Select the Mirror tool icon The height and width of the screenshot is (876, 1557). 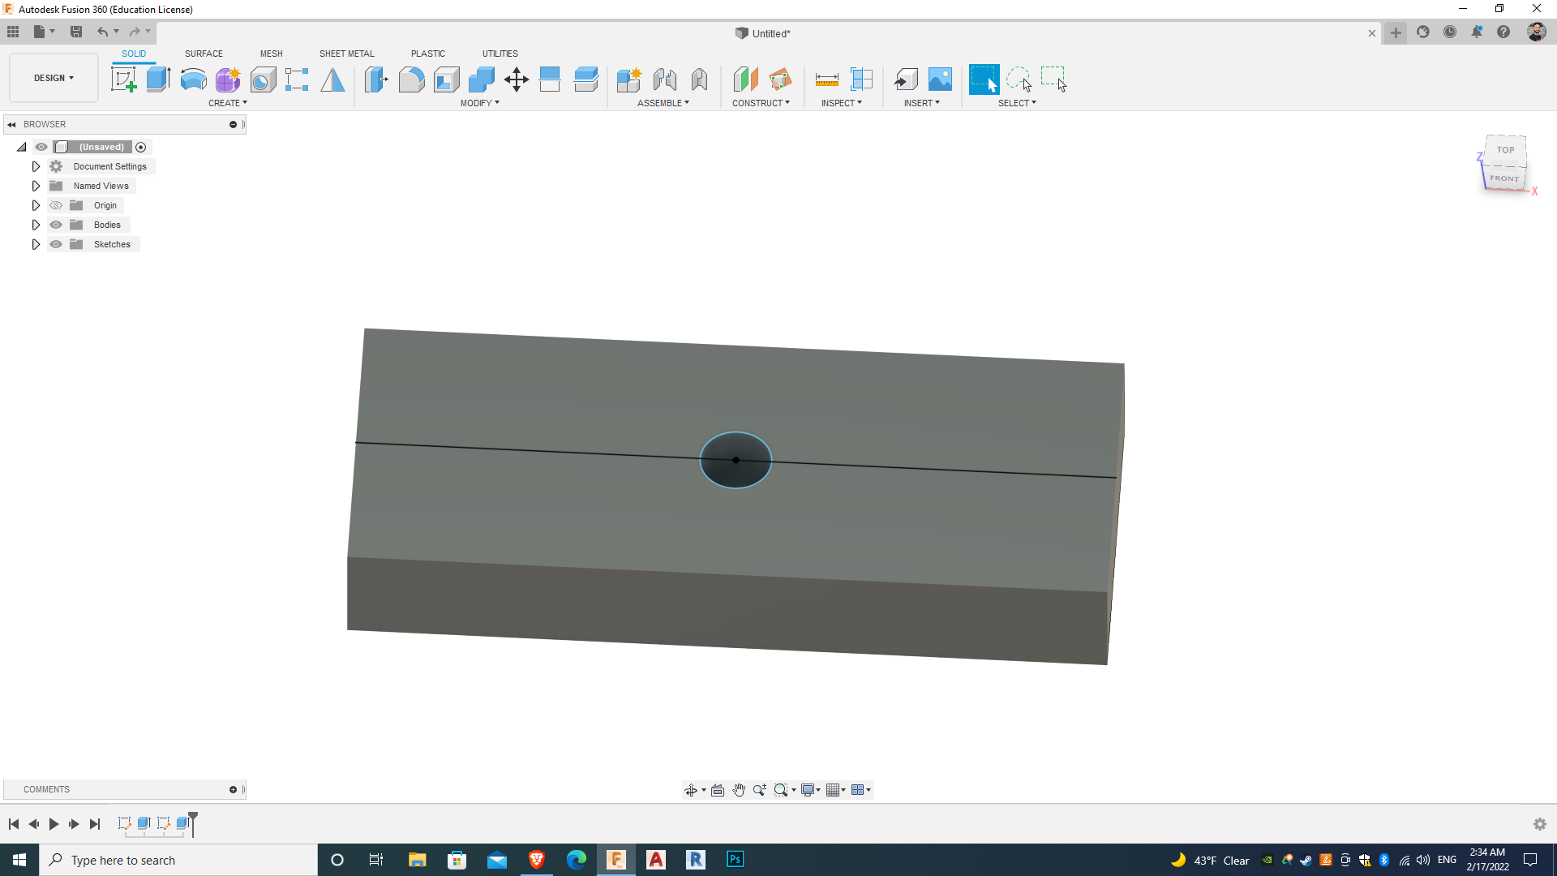332,79
